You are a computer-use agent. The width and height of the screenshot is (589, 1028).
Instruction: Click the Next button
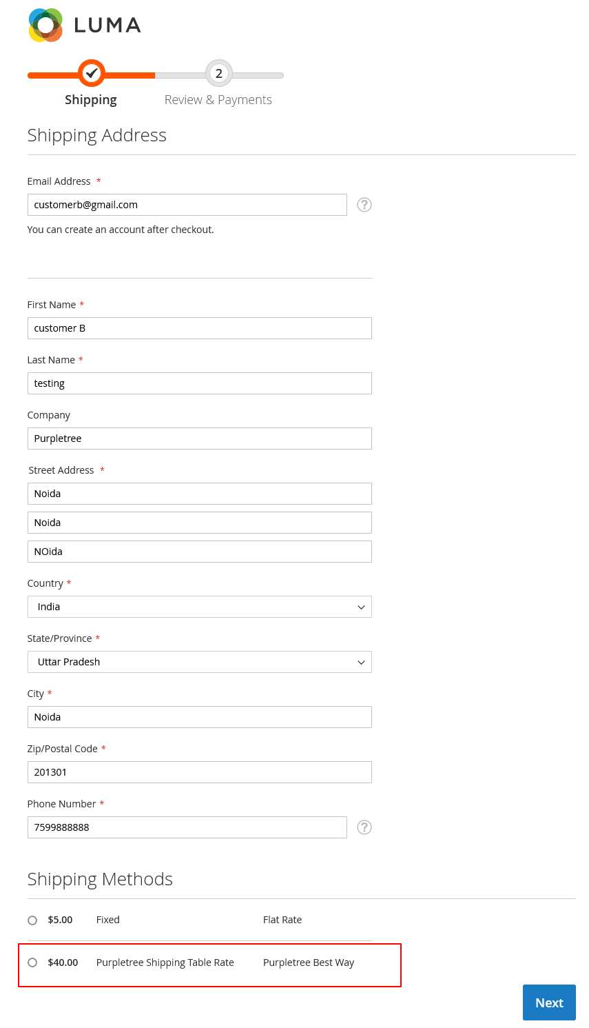tap(549, 1002)
